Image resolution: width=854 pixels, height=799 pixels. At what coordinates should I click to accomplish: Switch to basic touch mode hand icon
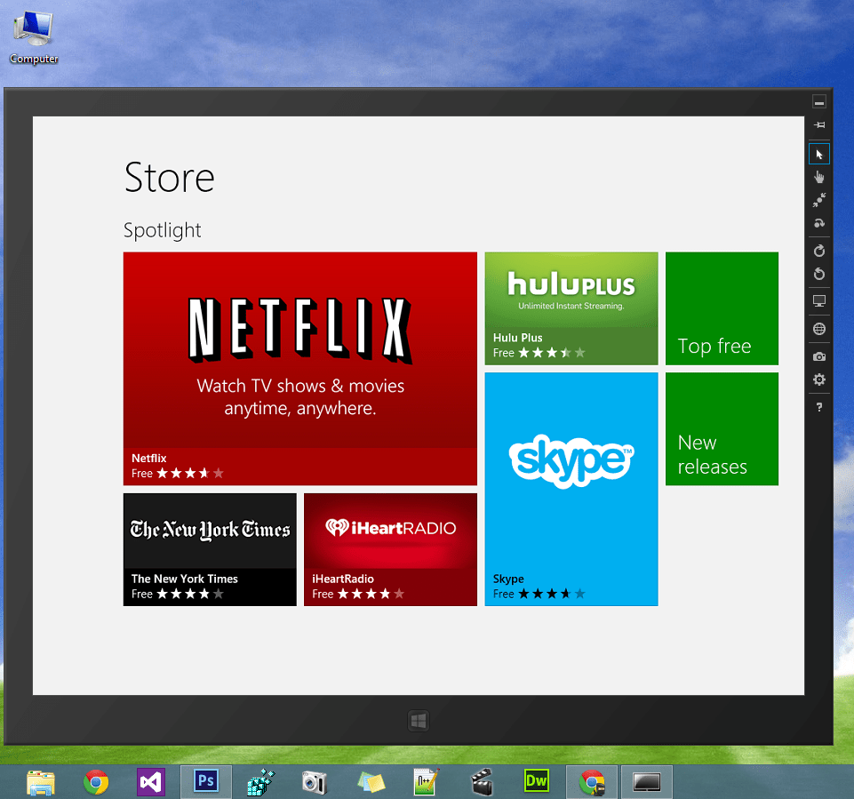819,177
